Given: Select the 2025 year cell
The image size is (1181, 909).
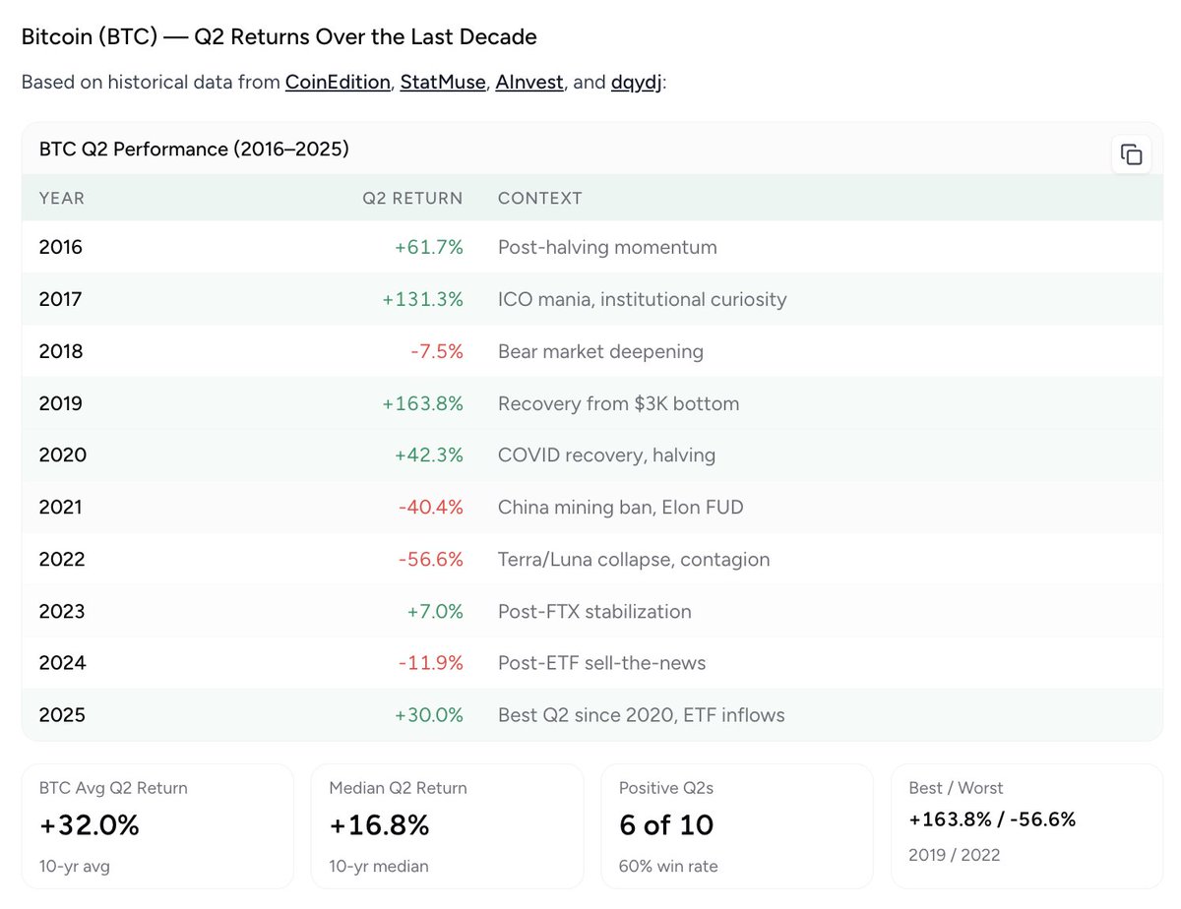Looking at the screenshot, I should click(x=62, y=715).
